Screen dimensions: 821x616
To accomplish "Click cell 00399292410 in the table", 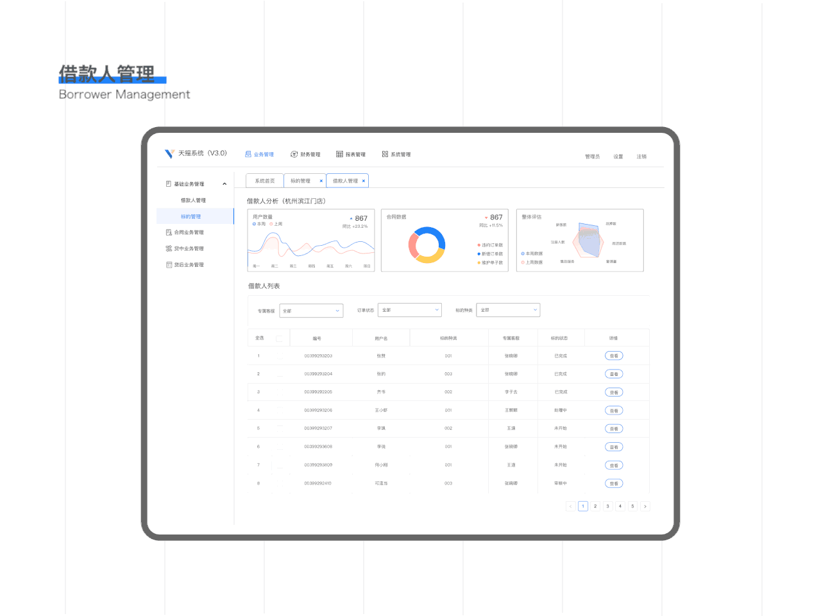I will pyautogui.click(x=318, y=483).
